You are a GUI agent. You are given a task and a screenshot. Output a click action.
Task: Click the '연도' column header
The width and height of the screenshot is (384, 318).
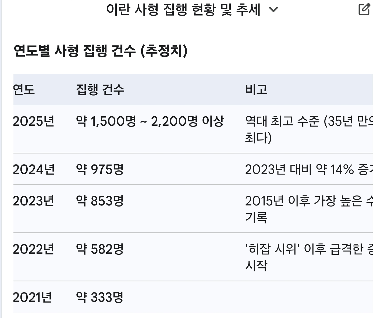tap(24, 89)
